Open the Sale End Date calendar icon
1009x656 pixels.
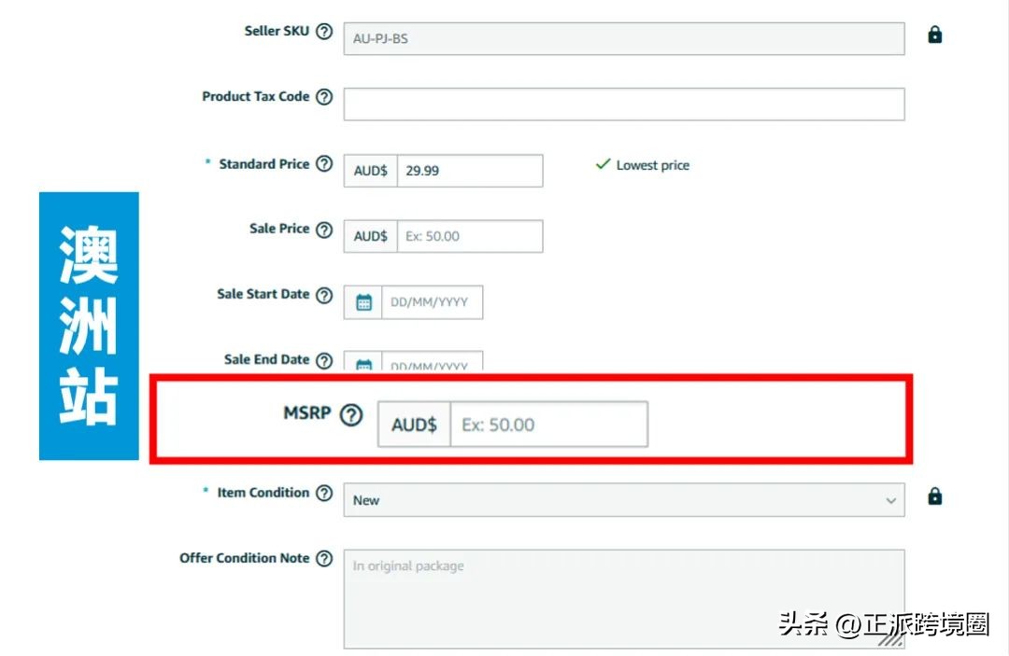click(363, 363)
